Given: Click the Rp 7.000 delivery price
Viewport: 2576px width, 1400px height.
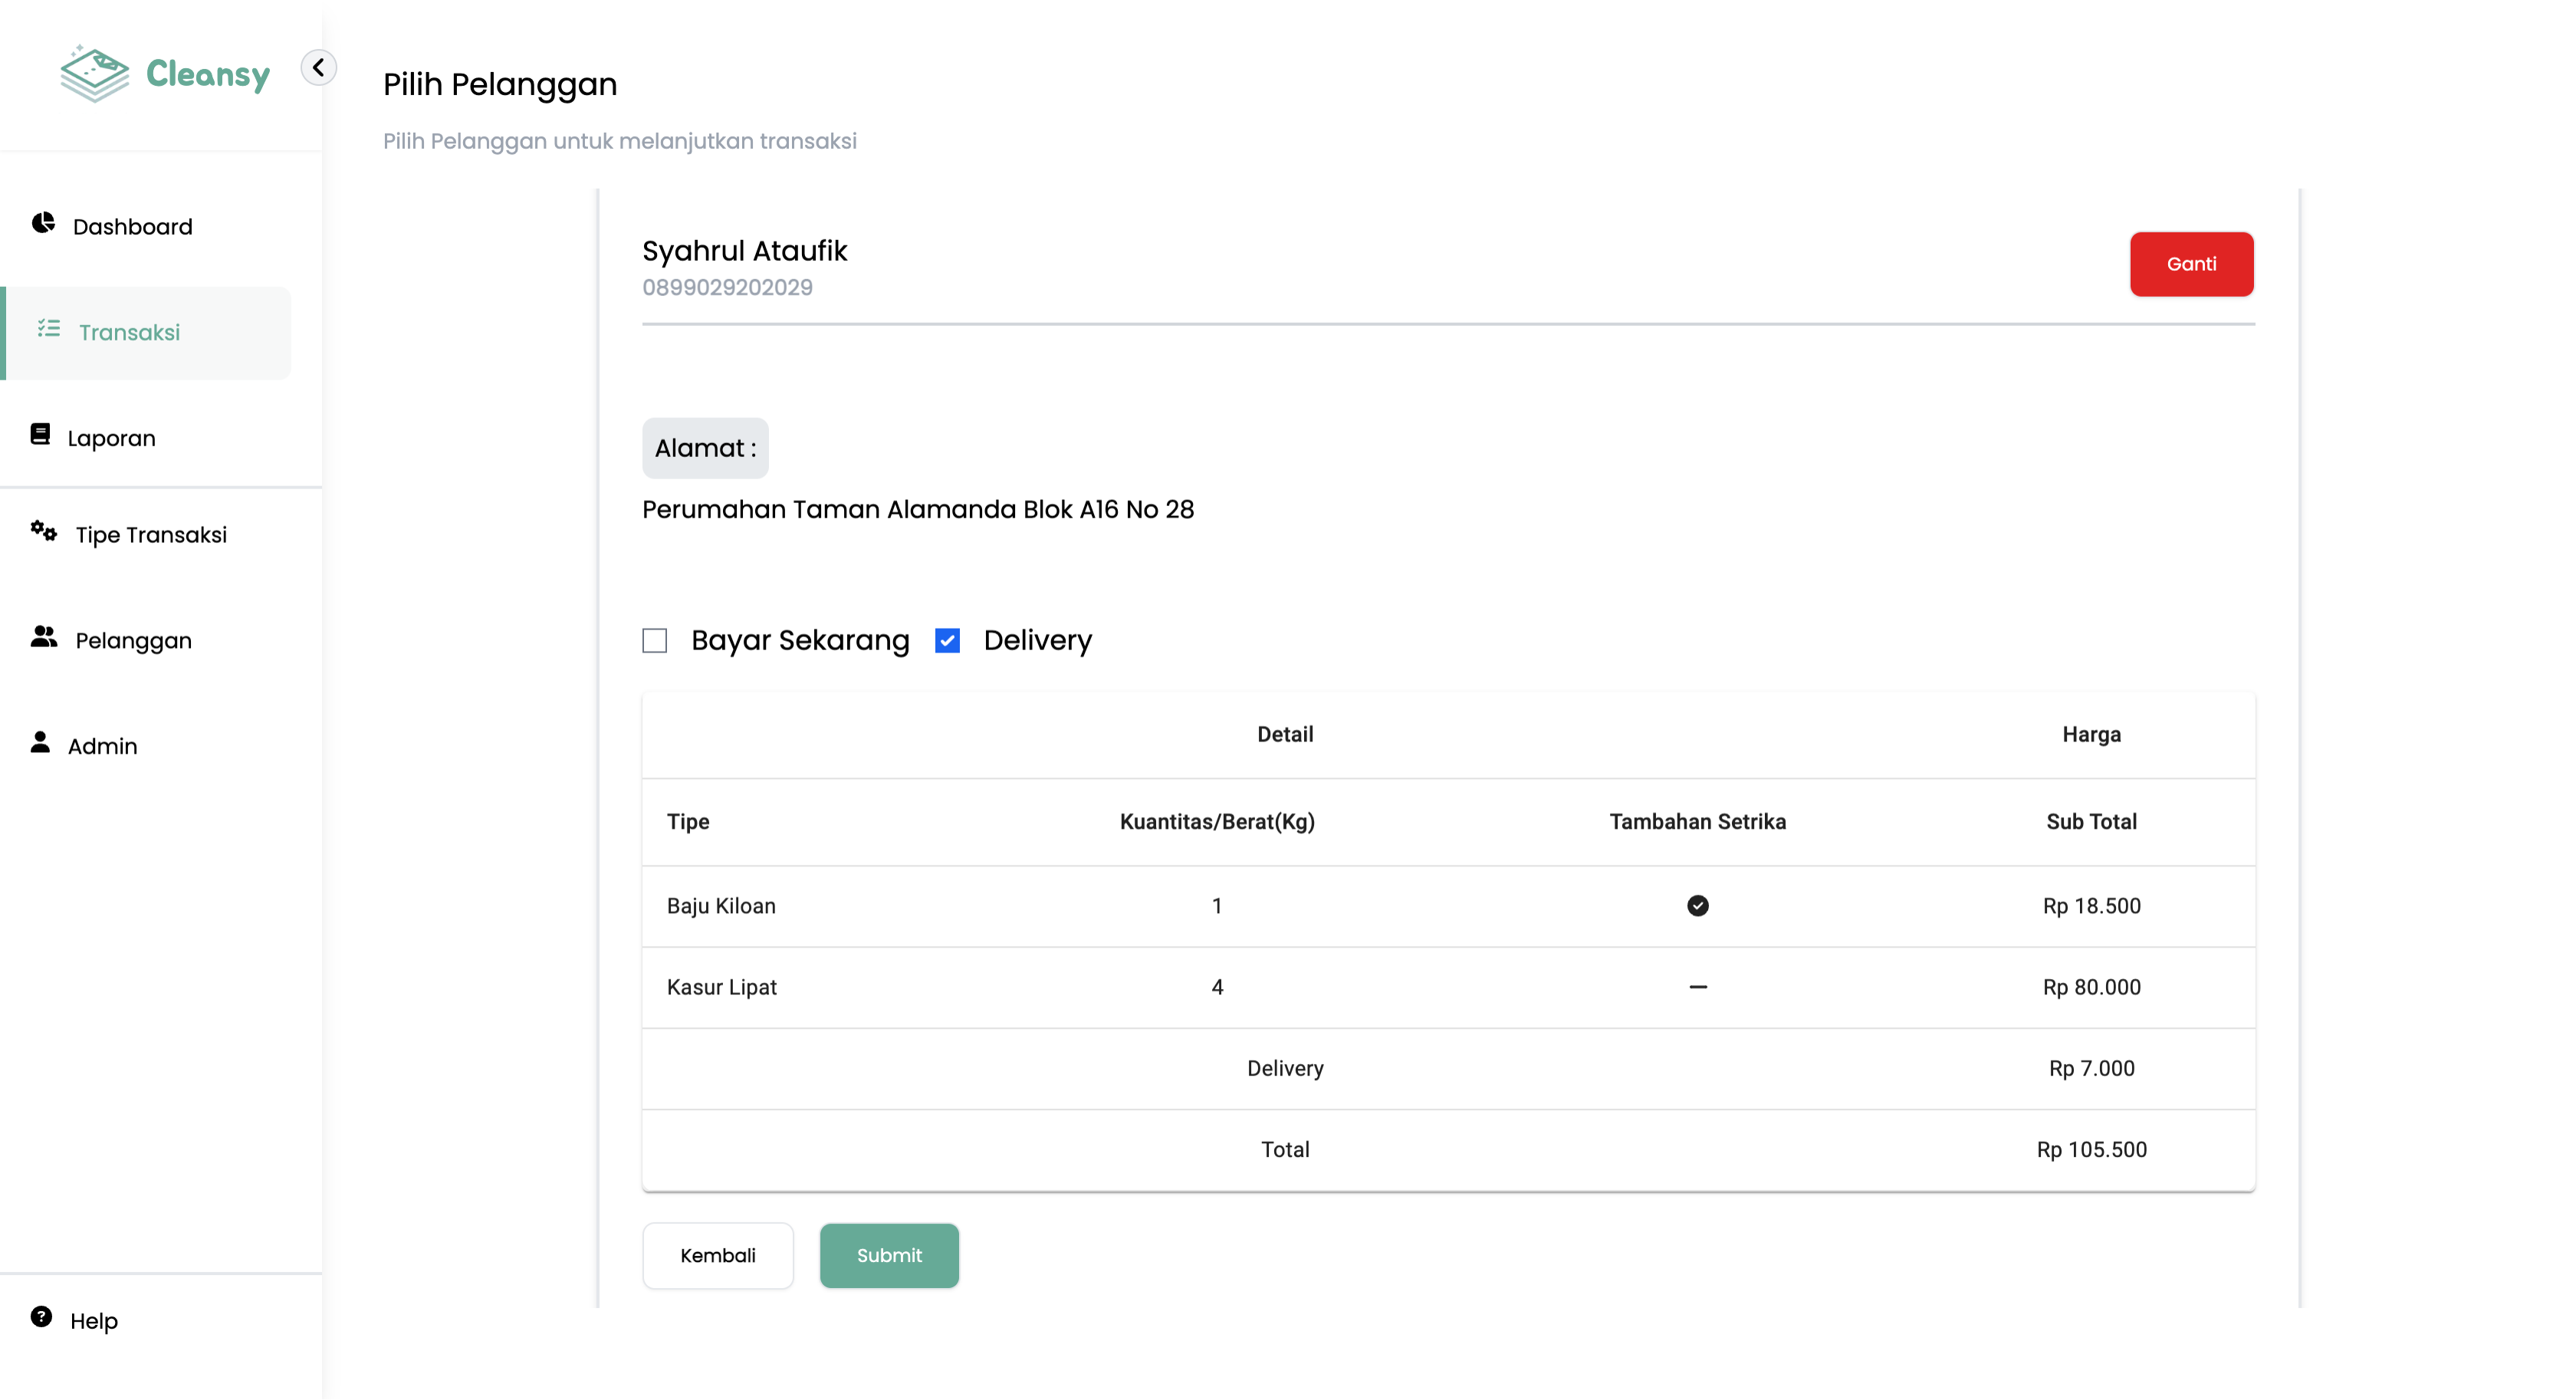Looking at the screenshot, I should [x=2092, y=1068].
